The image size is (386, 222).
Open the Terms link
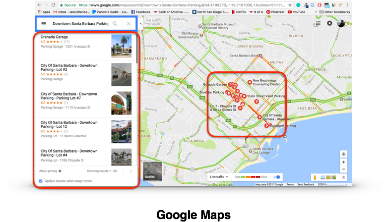tap(290, 184)
